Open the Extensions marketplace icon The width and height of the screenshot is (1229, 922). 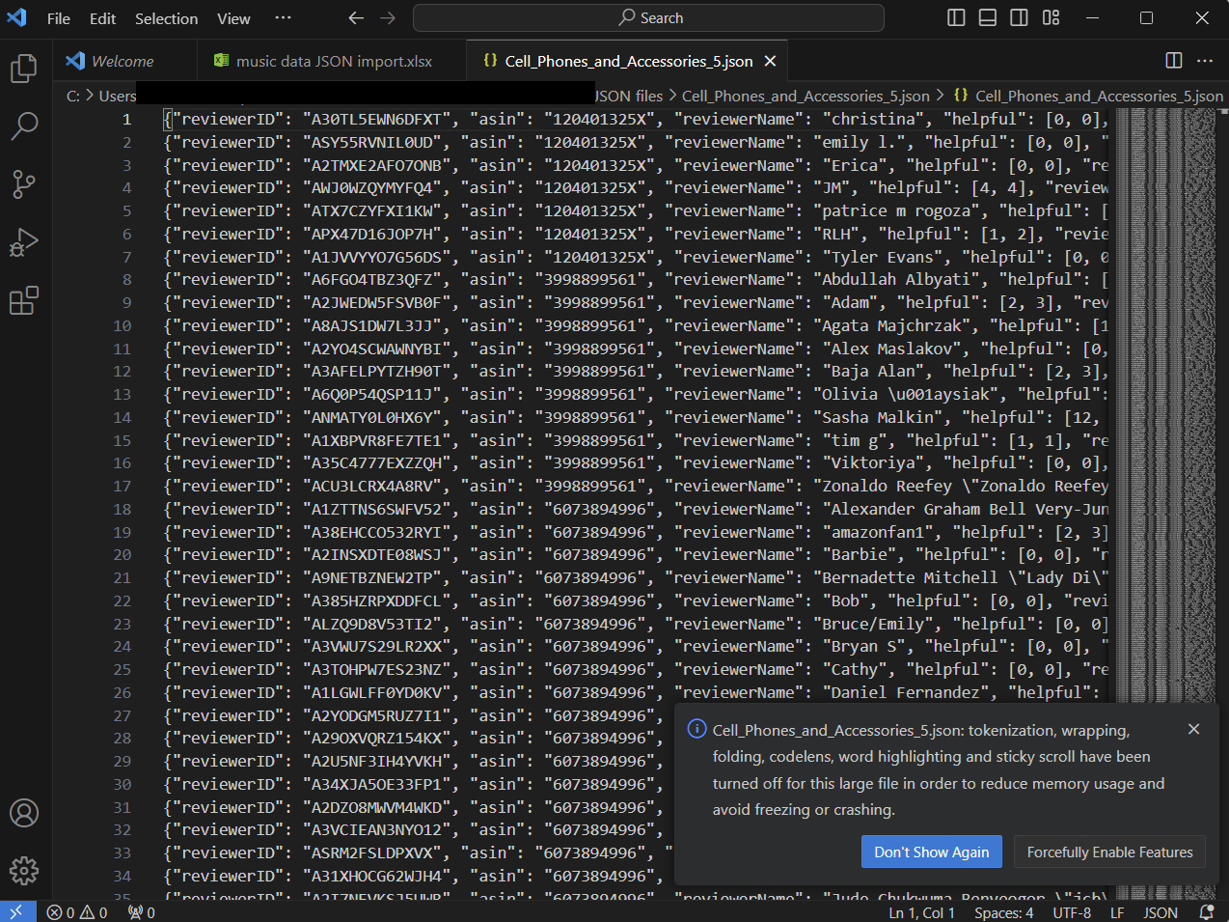point(24,301)
